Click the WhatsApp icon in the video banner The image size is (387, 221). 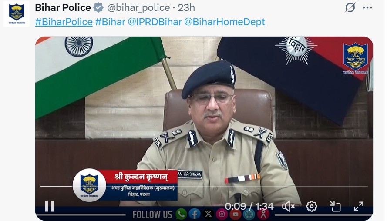point(181,214)
